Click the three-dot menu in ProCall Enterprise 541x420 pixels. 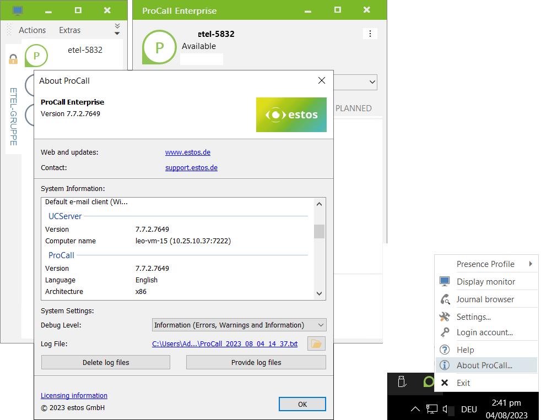(x=370, y=34)
